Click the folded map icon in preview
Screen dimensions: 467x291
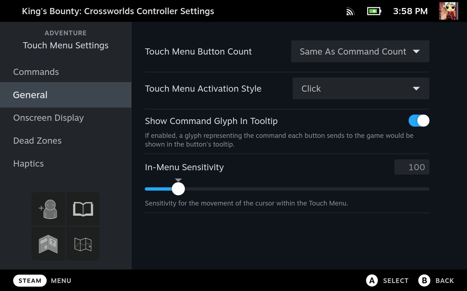point(83,244)
